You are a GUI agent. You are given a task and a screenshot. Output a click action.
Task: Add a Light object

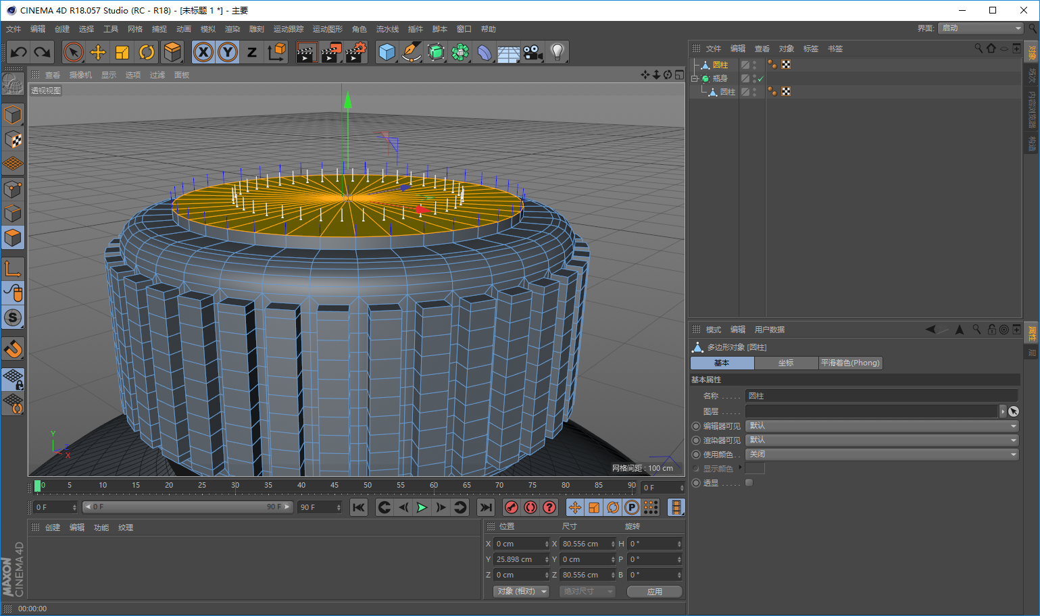(x=558, y=52)
